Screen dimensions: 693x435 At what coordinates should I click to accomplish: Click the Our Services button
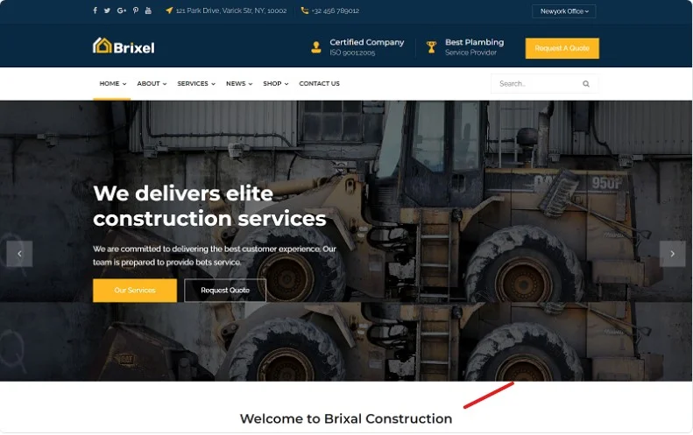coord(135,291)
